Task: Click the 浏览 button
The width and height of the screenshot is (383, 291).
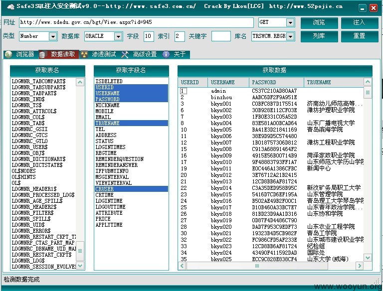Action: coord(319,23)
